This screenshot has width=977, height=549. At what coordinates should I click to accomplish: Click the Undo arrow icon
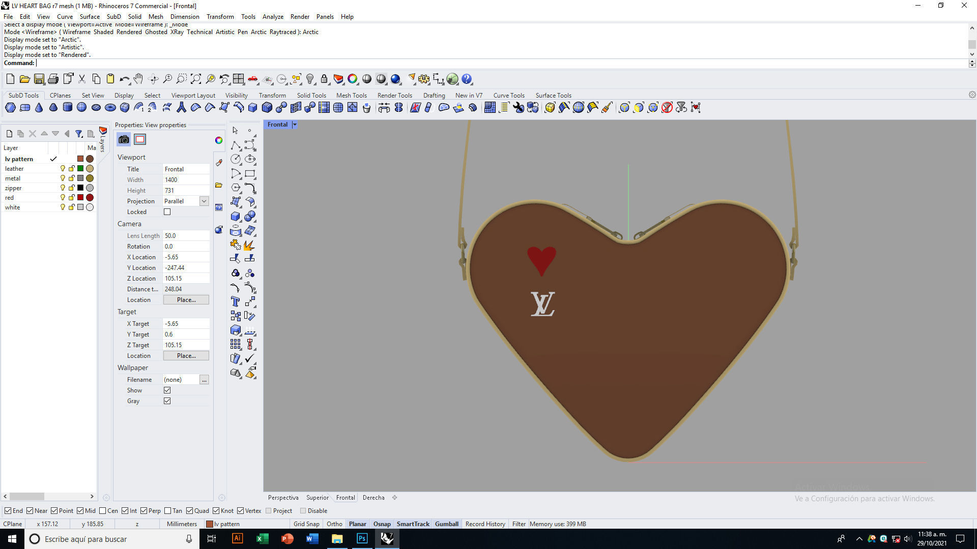tap(124, 79)
